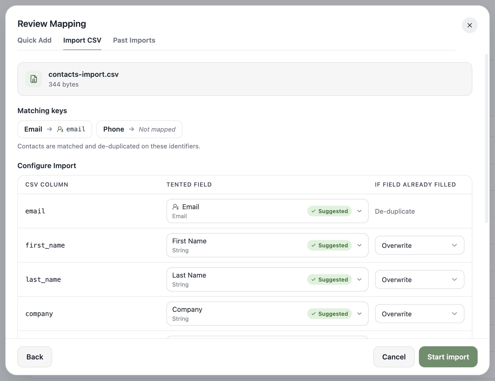This screenshot has width=495, height=381.
Task: Open the First Name field mapping dropdown
Action: [267, 245]
